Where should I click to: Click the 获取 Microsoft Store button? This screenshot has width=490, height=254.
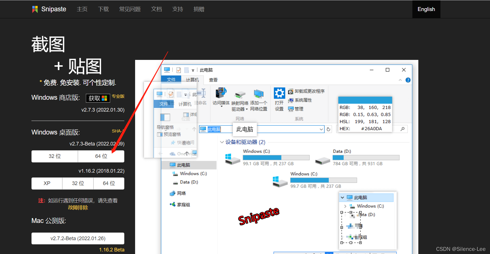(98, 98)
